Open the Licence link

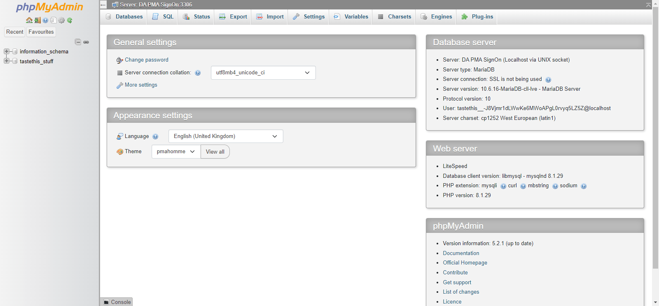(452, 302)
